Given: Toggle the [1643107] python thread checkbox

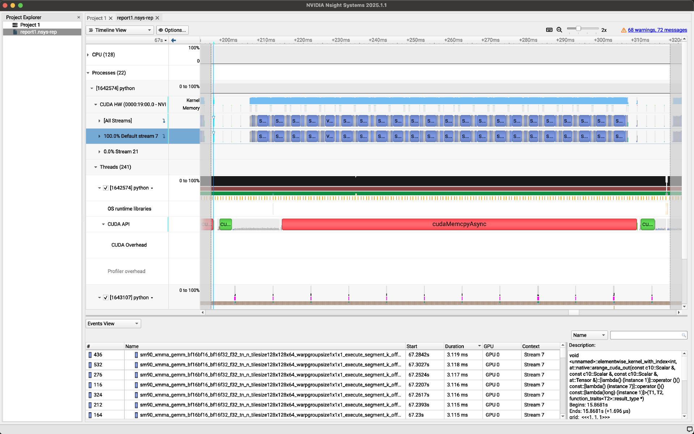Looking at the screenshot, I should (106, 298).
